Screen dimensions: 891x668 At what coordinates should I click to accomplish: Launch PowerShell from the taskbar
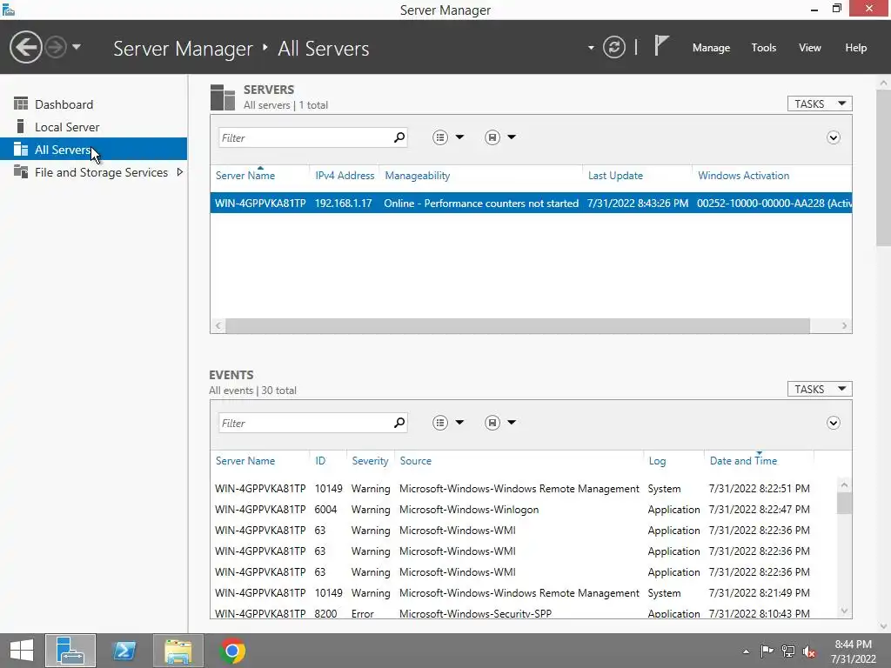pos(124,651)
